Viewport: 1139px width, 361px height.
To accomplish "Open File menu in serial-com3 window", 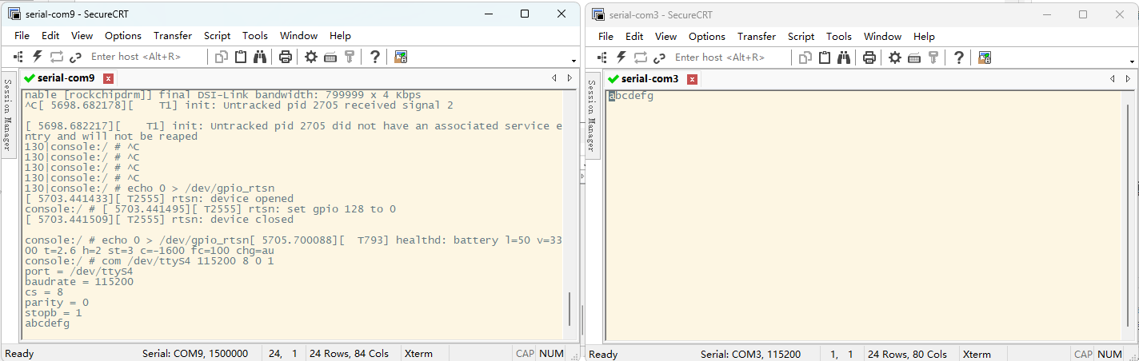I will [x=606, y=36].
